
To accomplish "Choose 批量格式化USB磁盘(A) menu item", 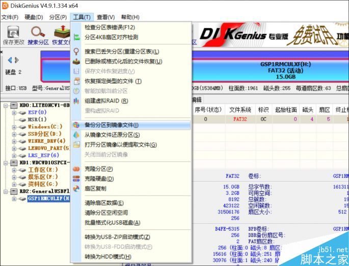I will 113,223.
